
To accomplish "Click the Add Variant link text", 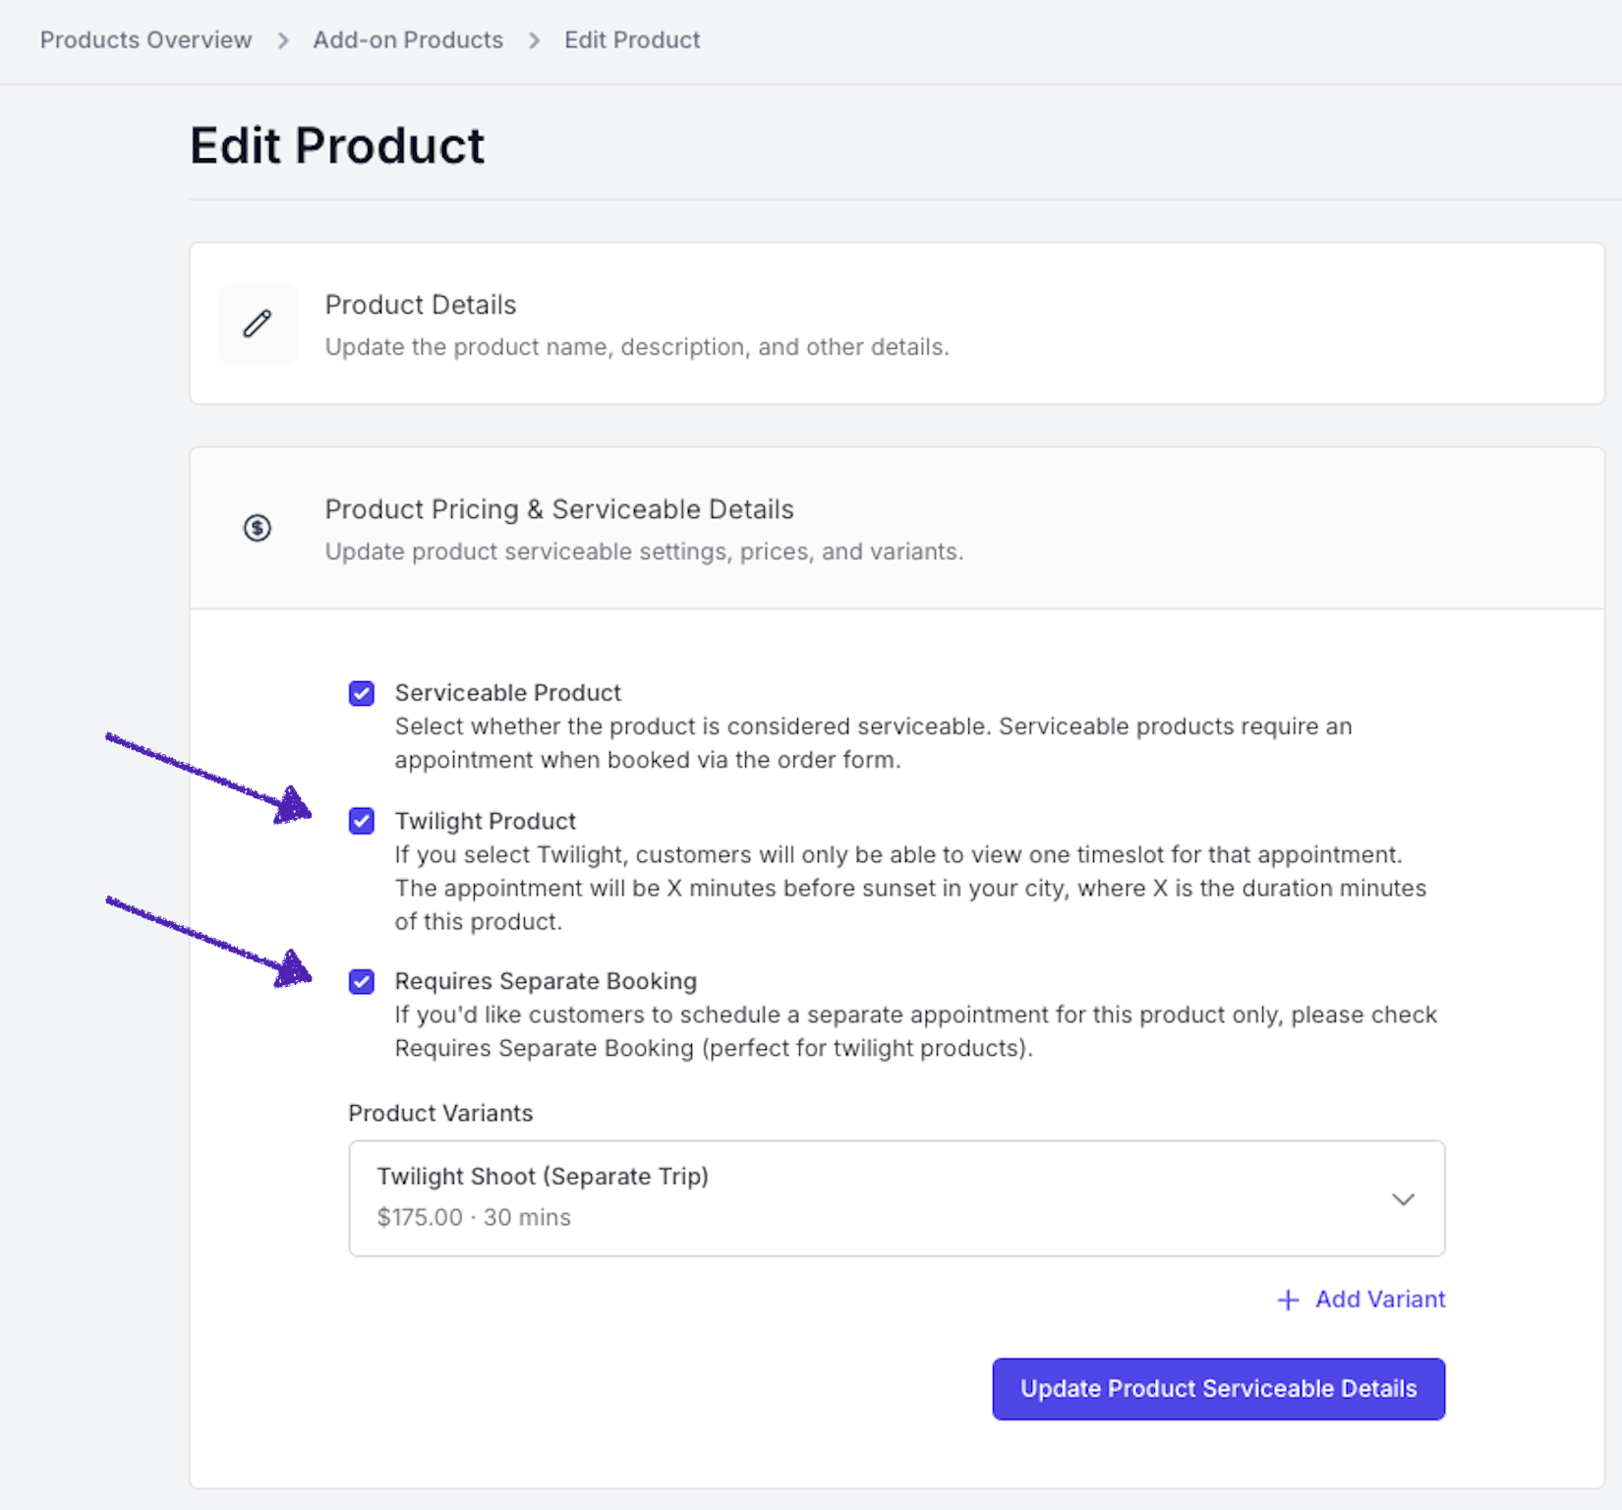I will click(x=1380, y=1300).
